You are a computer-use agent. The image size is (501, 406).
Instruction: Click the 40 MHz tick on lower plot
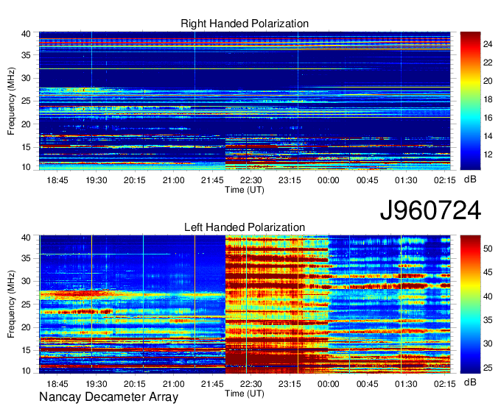26,238
